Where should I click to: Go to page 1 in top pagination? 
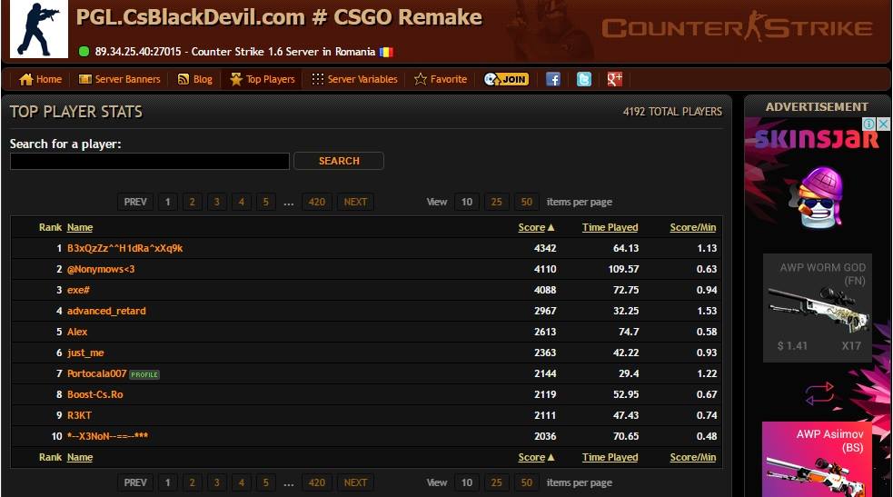coord(167,202)
